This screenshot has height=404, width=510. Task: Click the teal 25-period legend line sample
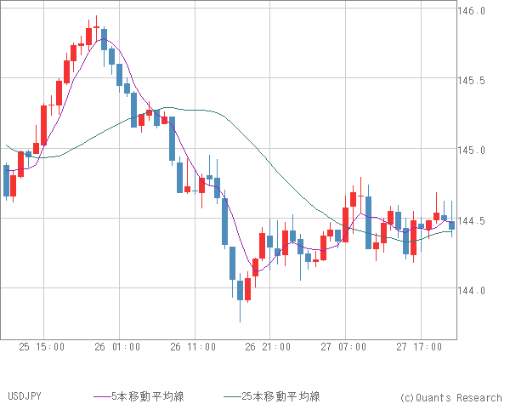point(233,396)
